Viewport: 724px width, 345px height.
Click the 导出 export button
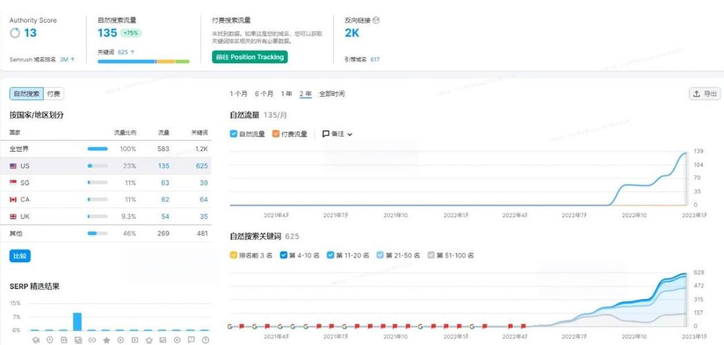[705, 94]
